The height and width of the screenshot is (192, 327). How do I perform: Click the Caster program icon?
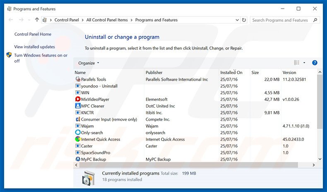[x=78, y=146]
